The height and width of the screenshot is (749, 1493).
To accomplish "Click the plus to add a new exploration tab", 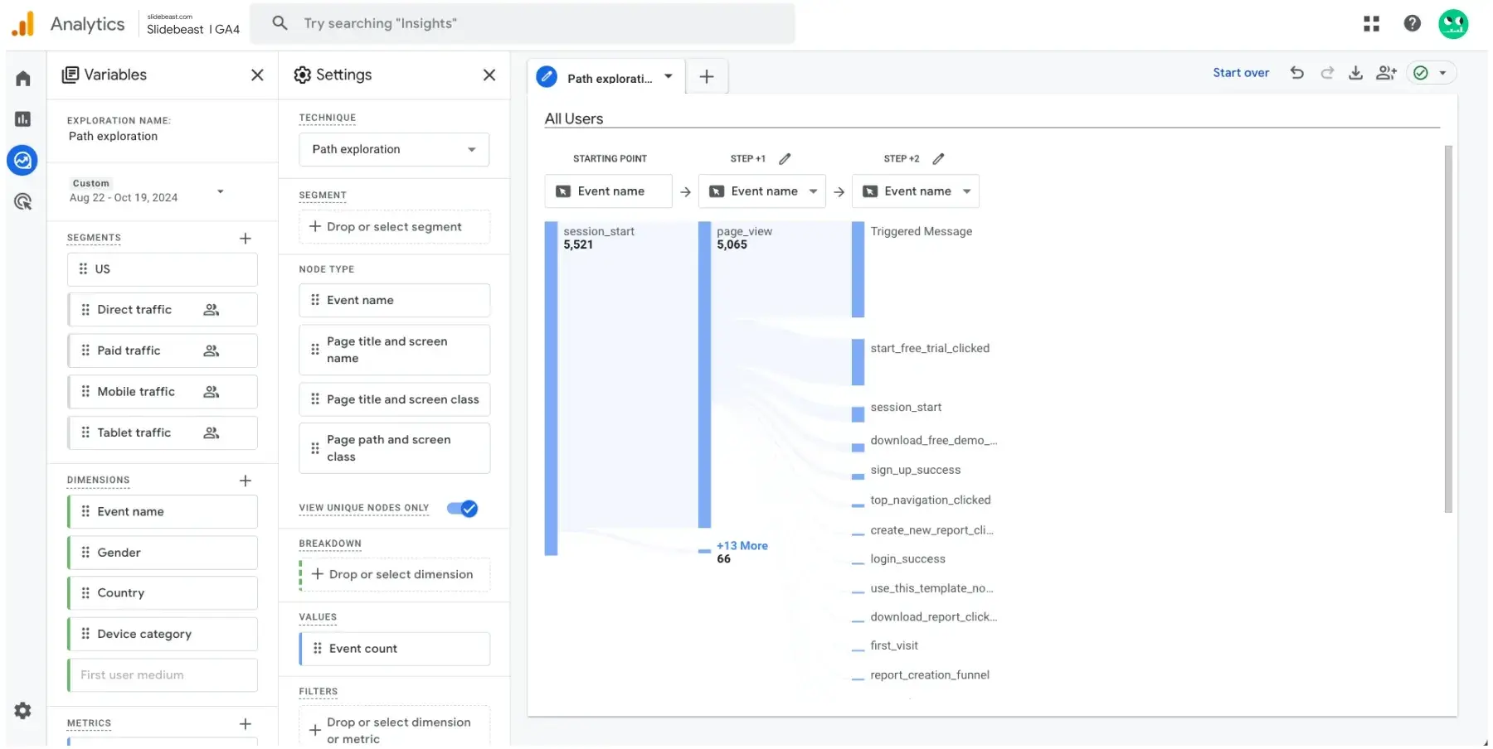I will click(x=707, y=76).
